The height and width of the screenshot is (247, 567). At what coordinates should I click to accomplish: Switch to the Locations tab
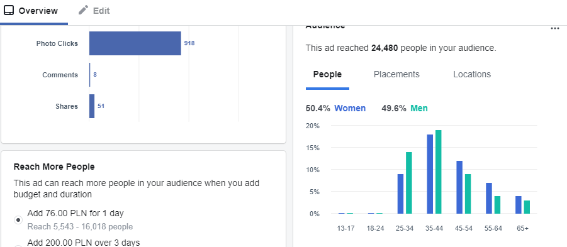472,74
